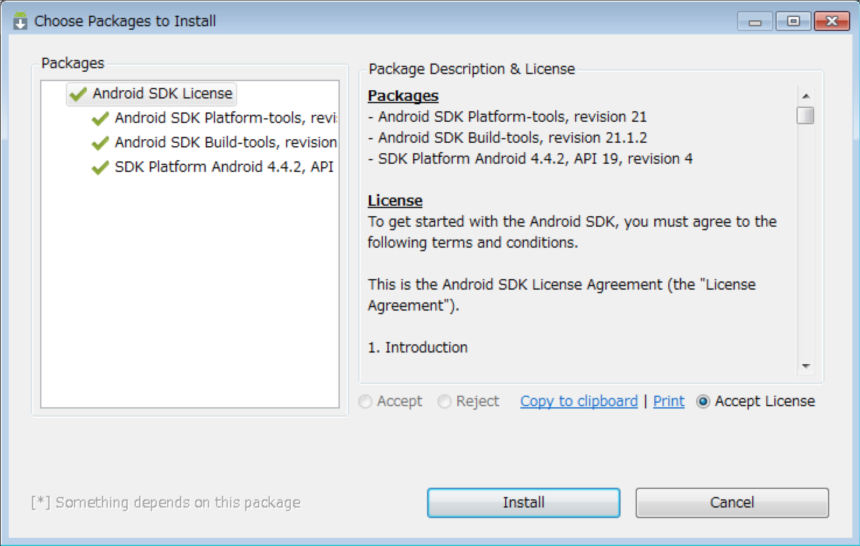The image size is (860, 546).
Task: Click the checkmark beside SDK Platform Android 4.4.2
Action: 100,167
